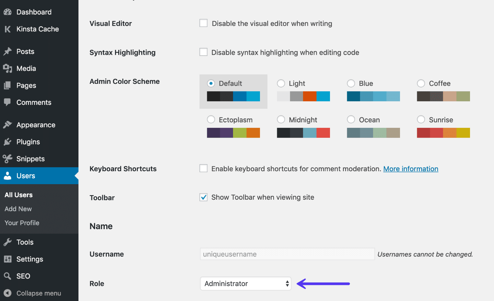Open the Role dropdown showing Administrator

[x=245, y=284]
